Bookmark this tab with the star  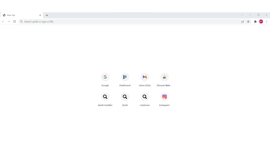click(248, 21)
